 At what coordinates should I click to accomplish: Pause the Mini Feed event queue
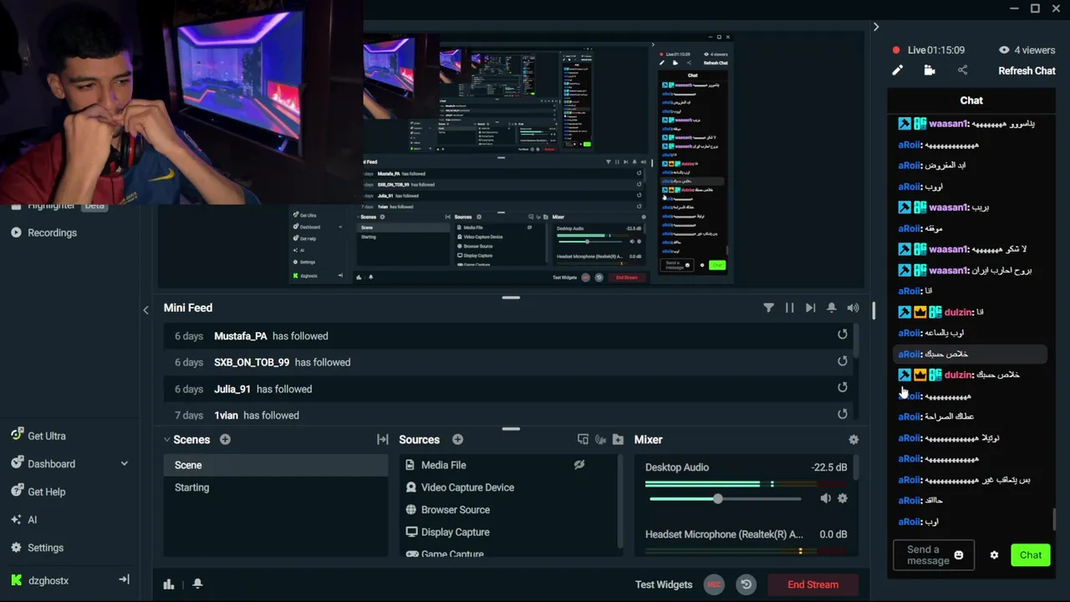pos(790,308)
